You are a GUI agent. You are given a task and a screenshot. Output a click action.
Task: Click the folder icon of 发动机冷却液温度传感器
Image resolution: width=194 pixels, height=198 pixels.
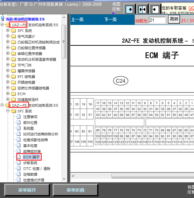13,59
